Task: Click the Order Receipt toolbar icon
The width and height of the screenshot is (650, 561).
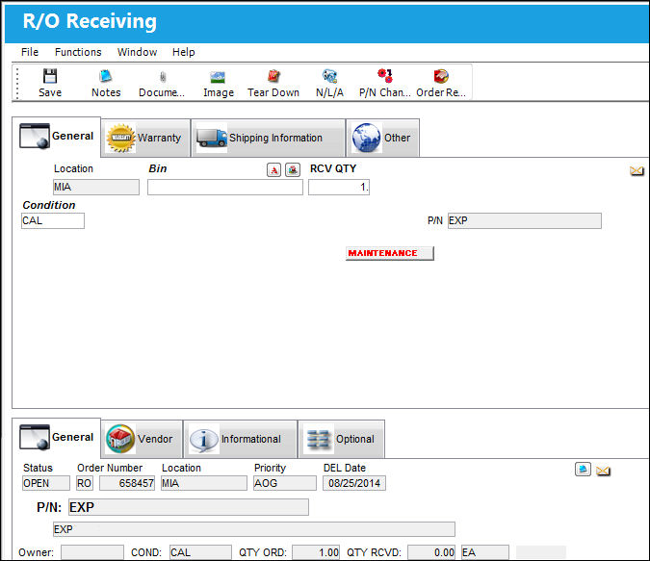Action: point(441,76)
